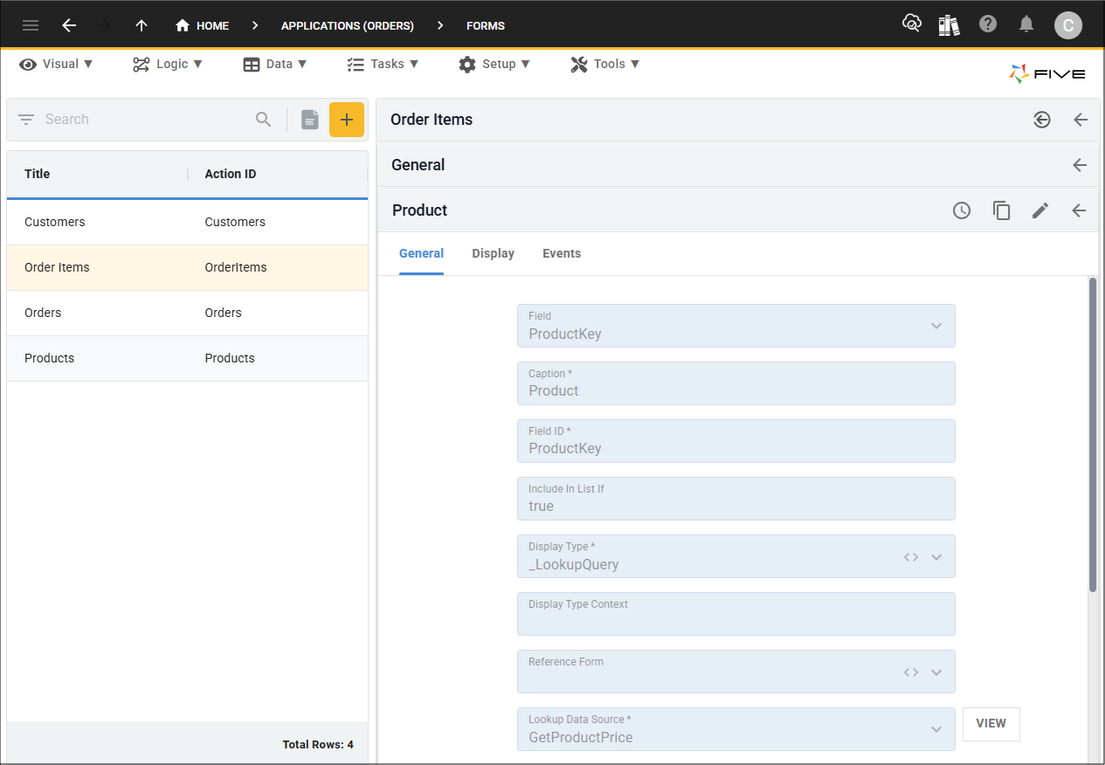Viewport: 1105px width, 765px height.
Task: Open the documentation library icon
Action: pos(949,24)
